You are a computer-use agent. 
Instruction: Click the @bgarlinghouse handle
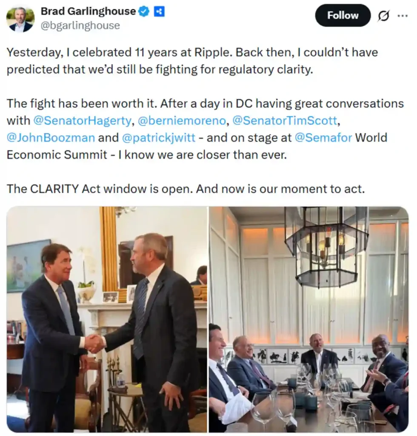80,26
